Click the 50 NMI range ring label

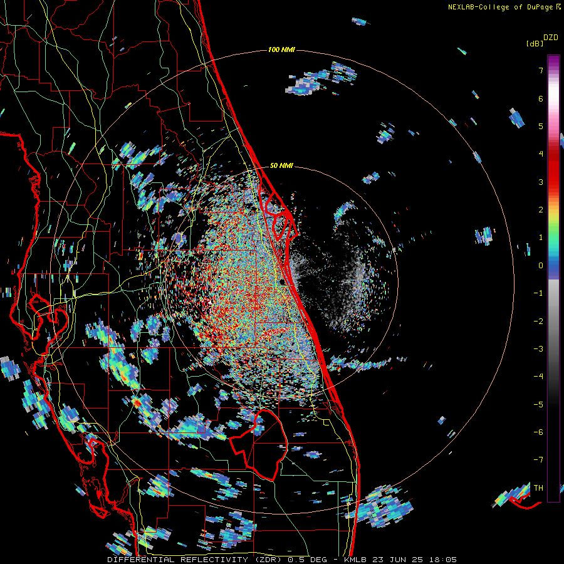coord(281,166)
